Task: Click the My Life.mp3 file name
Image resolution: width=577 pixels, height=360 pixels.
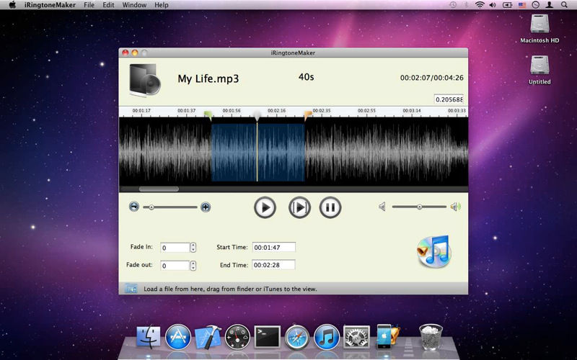Action: (208, 78)
